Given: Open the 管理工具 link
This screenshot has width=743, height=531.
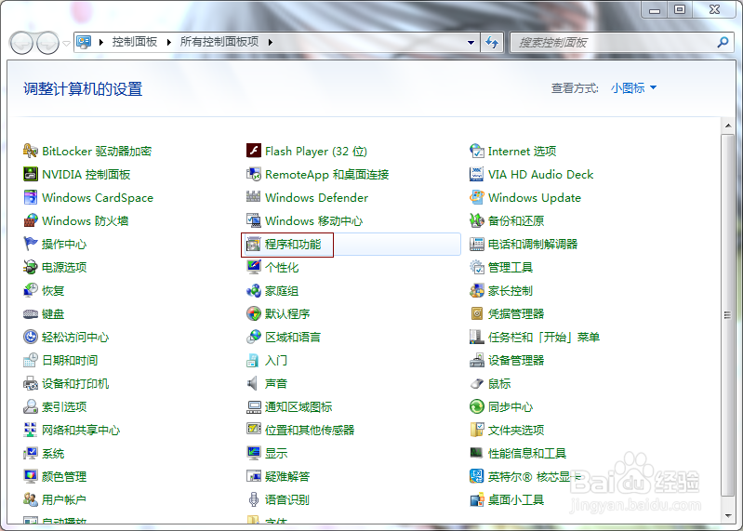Looking at the screenshot, I should click(x=511, y=267).
